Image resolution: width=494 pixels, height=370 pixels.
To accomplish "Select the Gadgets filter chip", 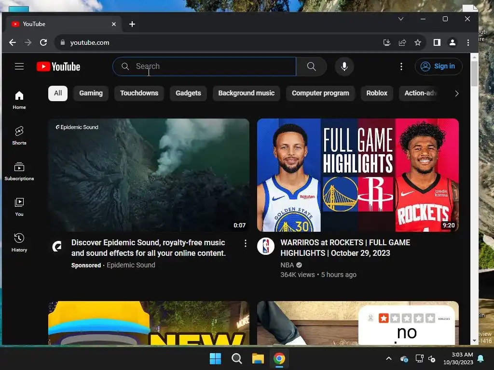I will [x=188, y=93].
